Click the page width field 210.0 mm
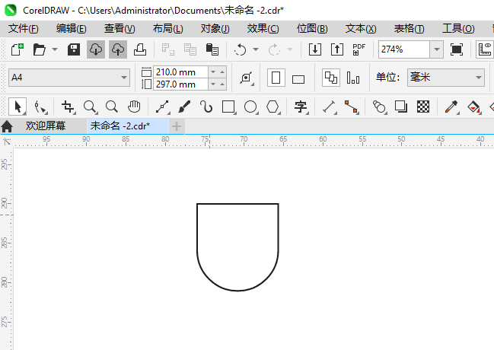 pos(180,72)
